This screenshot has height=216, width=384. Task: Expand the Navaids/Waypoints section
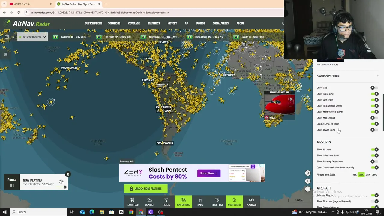pos(348,76)
